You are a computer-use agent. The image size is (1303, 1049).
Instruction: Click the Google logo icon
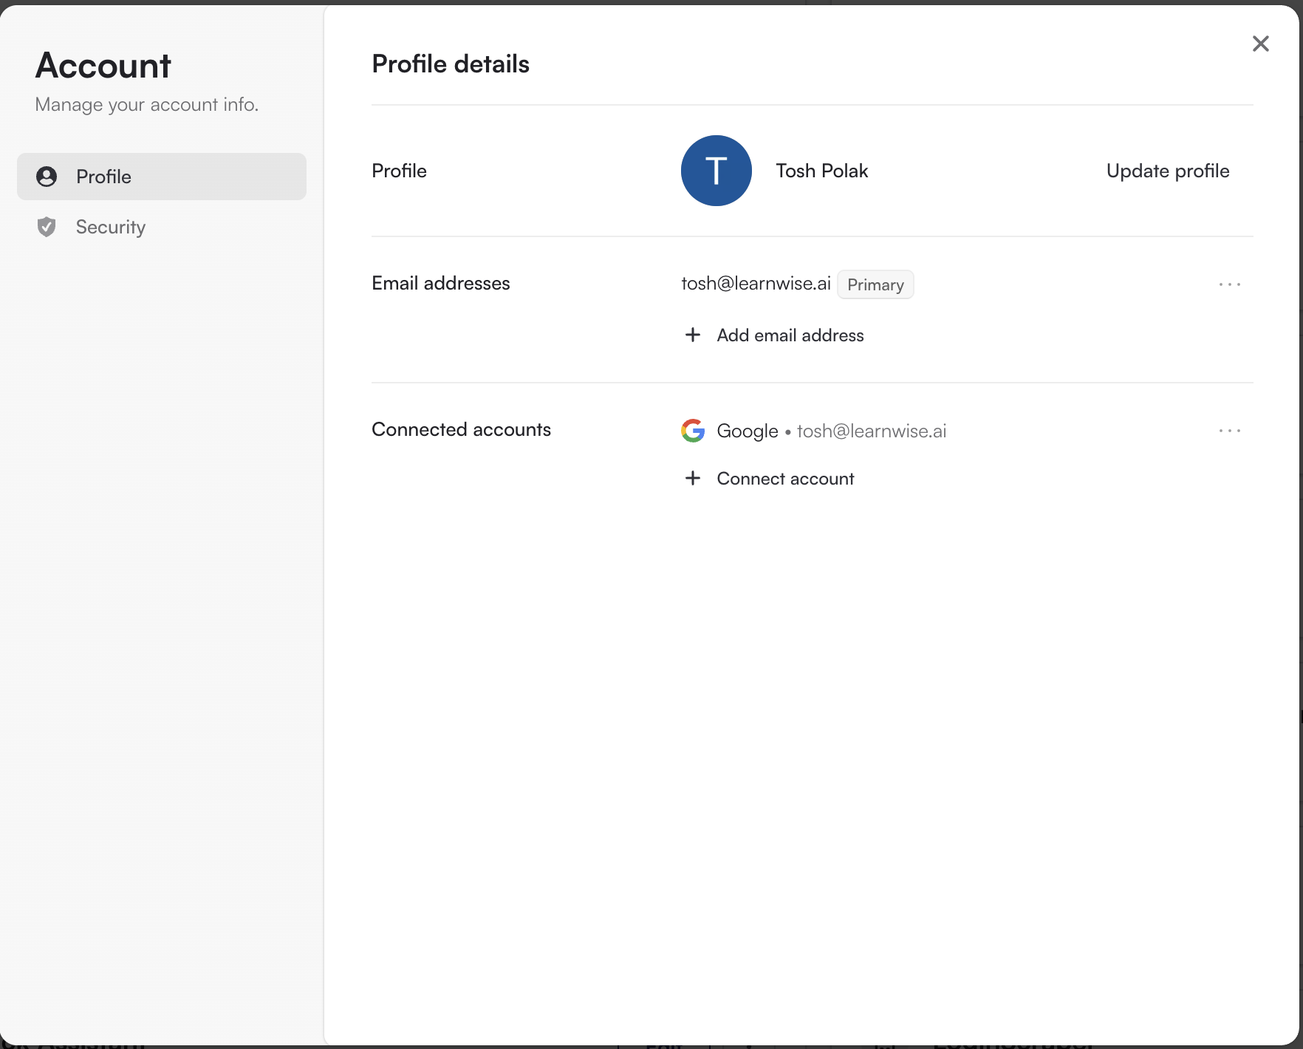693,431
